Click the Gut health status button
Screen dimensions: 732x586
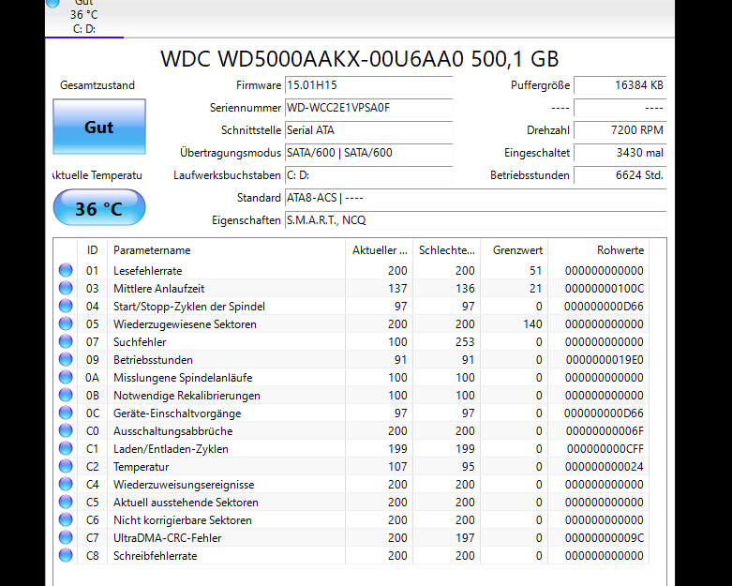click(99, 127)
